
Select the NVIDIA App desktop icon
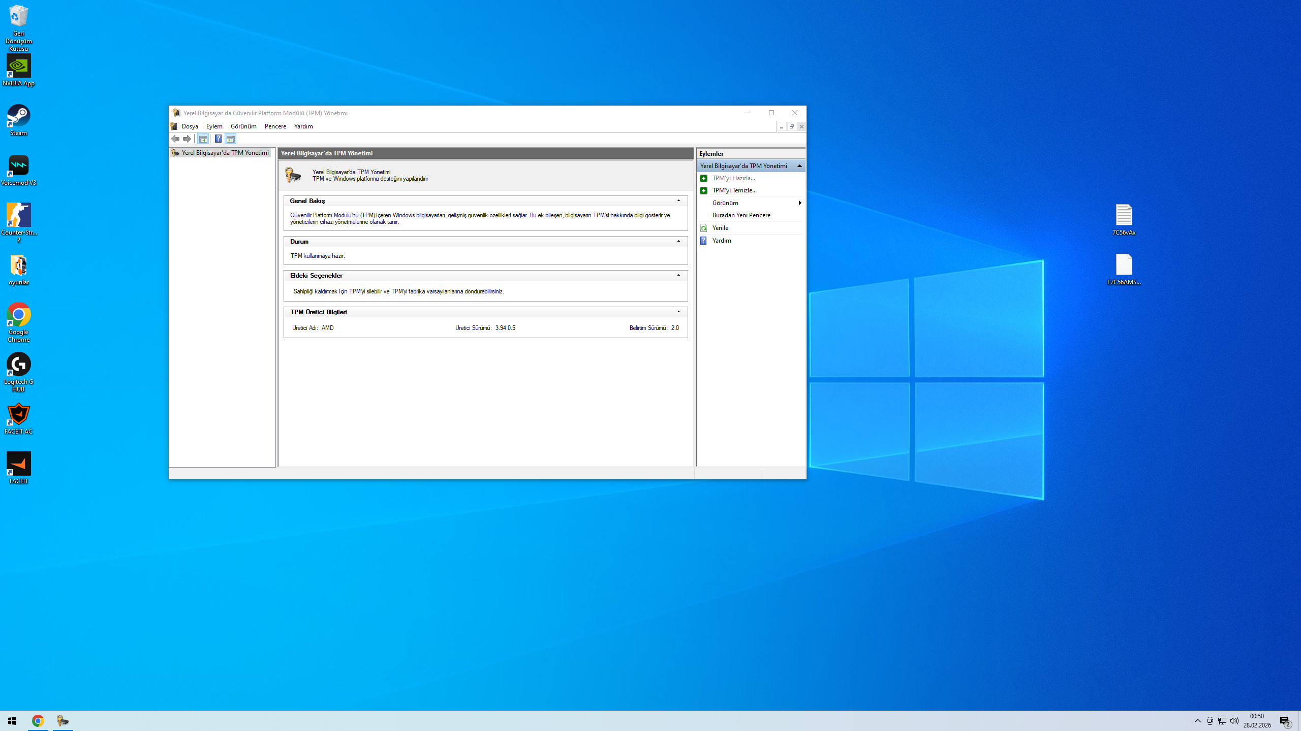click(18, 70)
